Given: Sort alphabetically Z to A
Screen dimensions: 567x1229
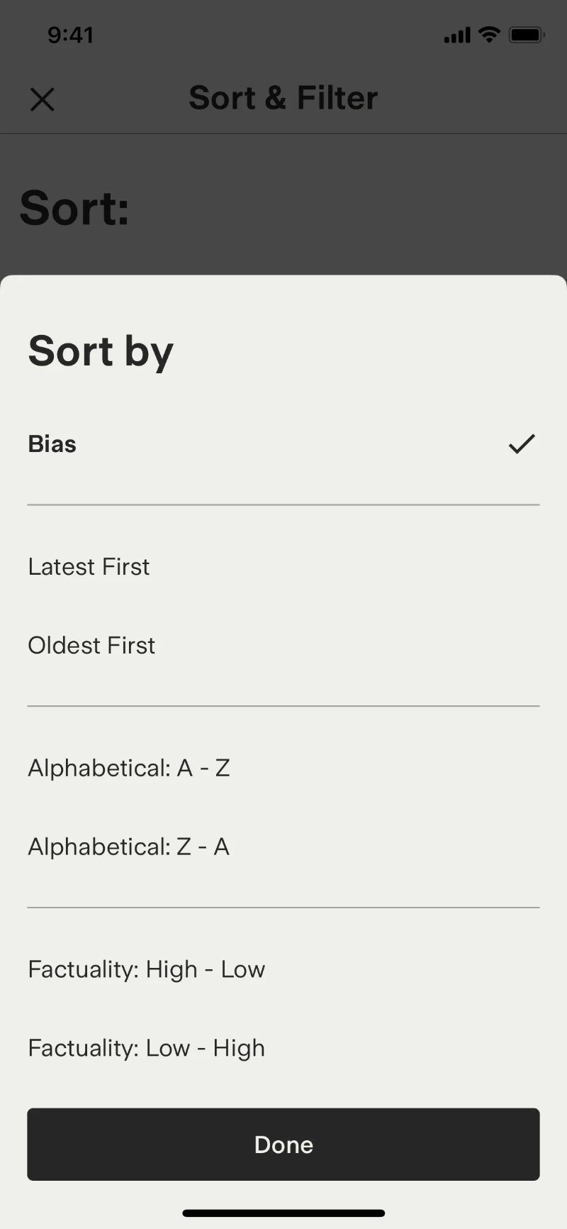Looking at the screenshot, I should (128, 846).
